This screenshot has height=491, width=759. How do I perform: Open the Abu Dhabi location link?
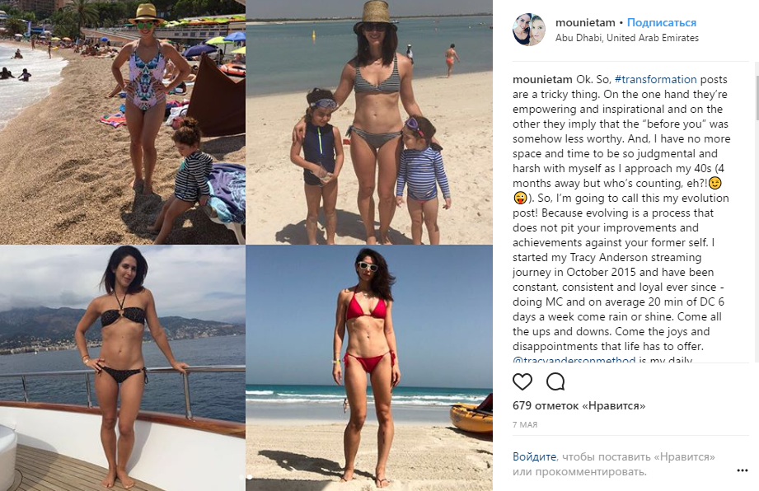pos(627,38)
